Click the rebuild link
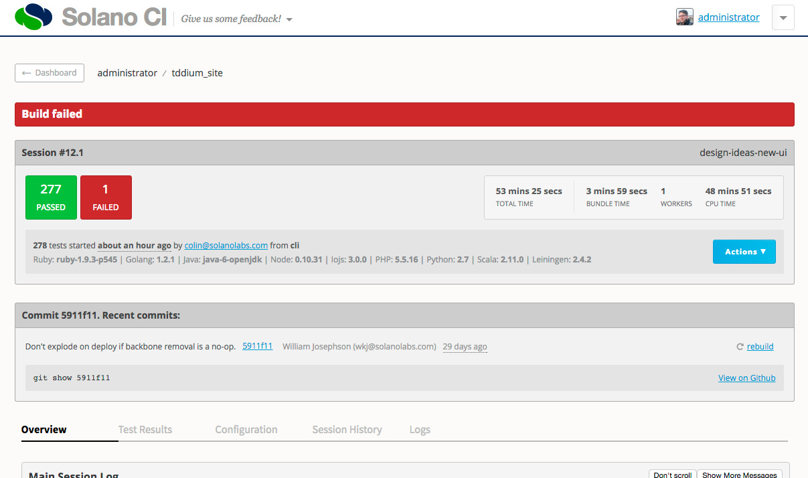This screenshot has height=478, width=808. point(760,347)
